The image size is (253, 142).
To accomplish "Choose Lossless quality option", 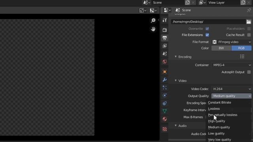I will (229, 109).
